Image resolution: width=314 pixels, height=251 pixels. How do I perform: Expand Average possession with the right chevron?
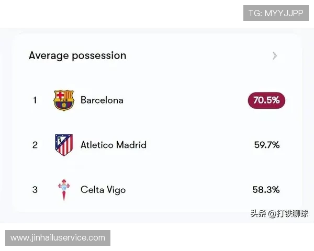click(x=275, y=55)
